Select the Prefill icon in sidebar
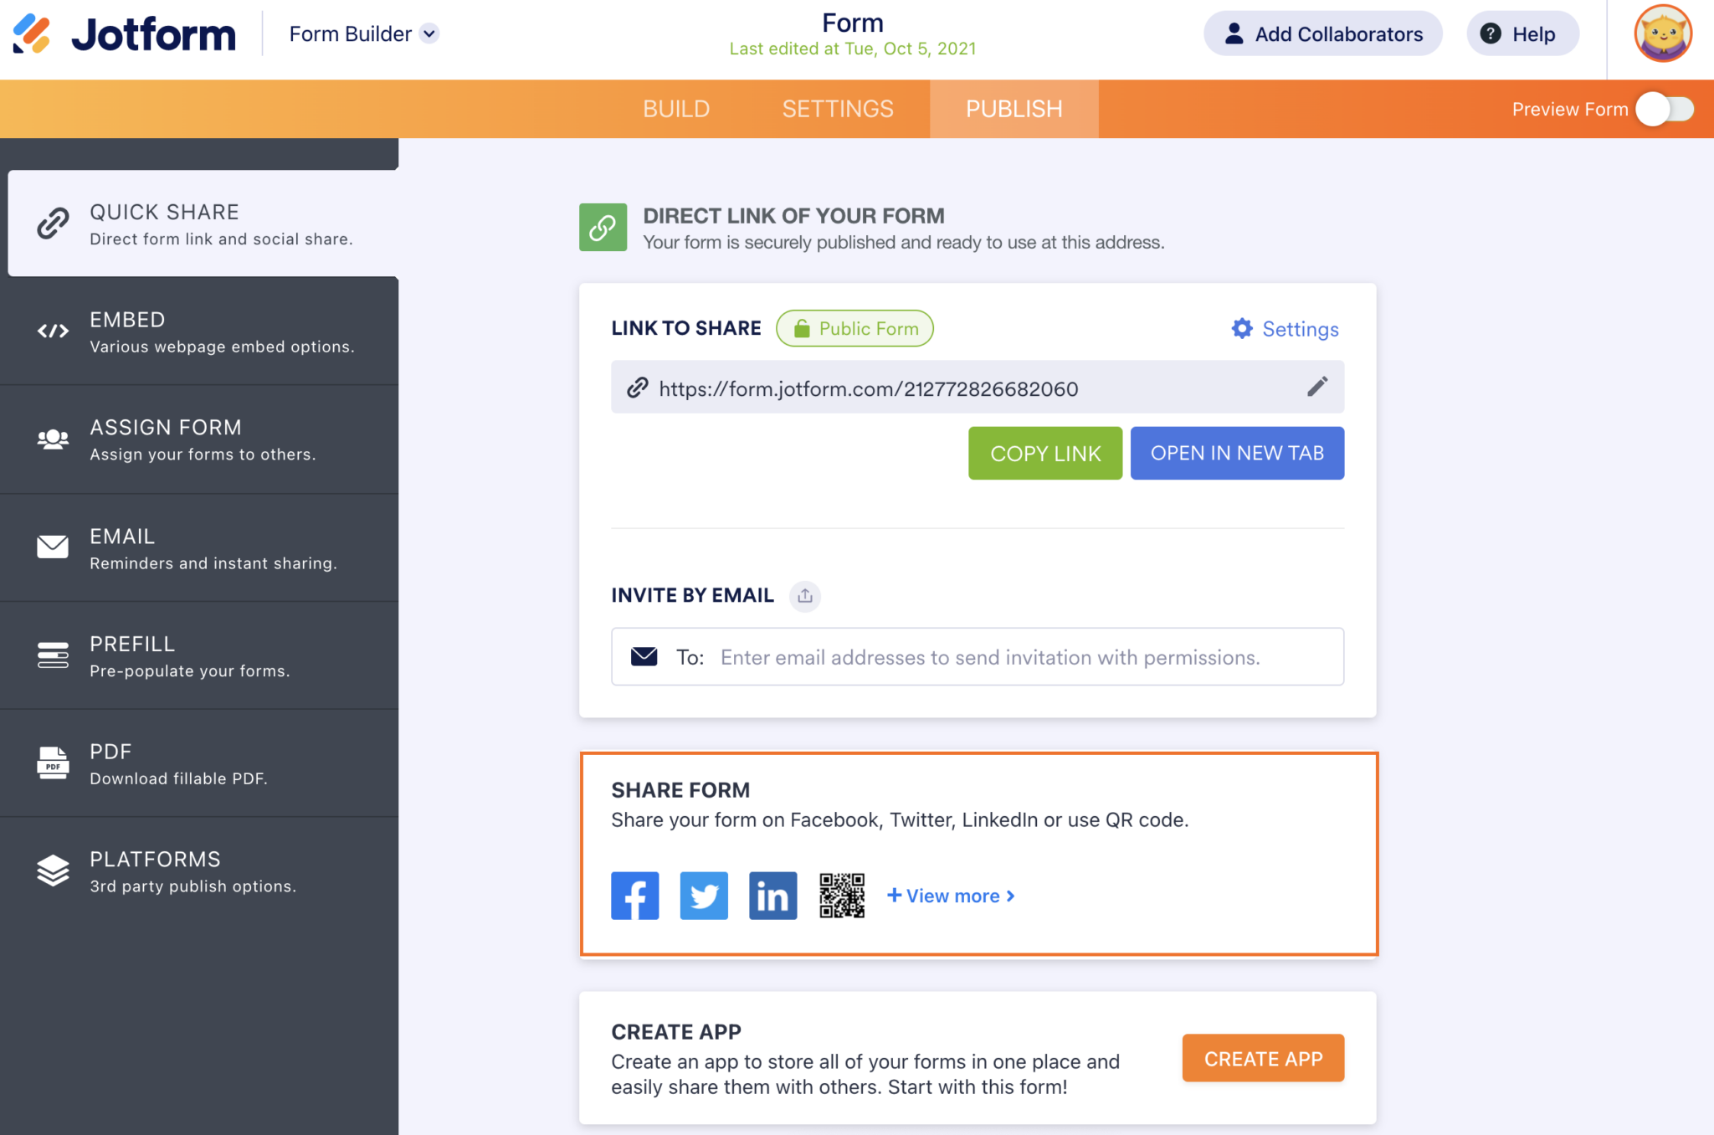The height and width of the screenshot is (1135, 1714). pos(52,655)
